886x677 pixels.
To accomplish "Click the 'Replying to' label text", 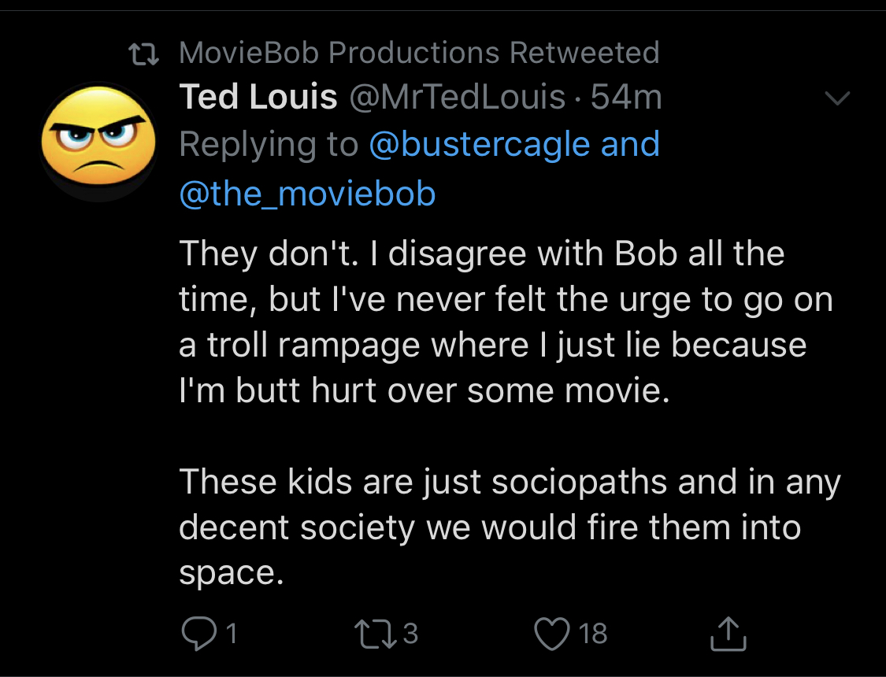I will pos(269,144).
